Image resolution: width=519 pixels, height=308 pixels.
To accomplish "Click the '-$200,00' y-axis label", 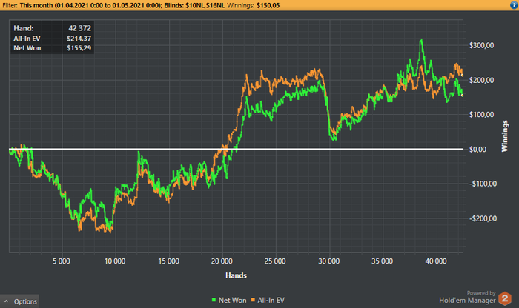I will (483, 218).
